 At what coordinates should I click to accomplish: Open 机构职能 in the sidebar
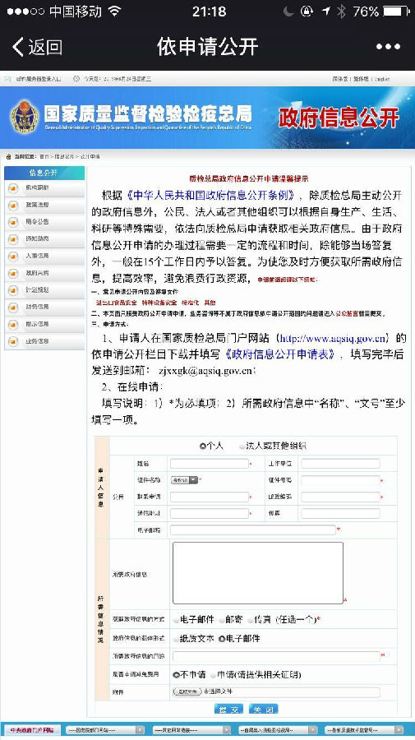click(37, 187)
